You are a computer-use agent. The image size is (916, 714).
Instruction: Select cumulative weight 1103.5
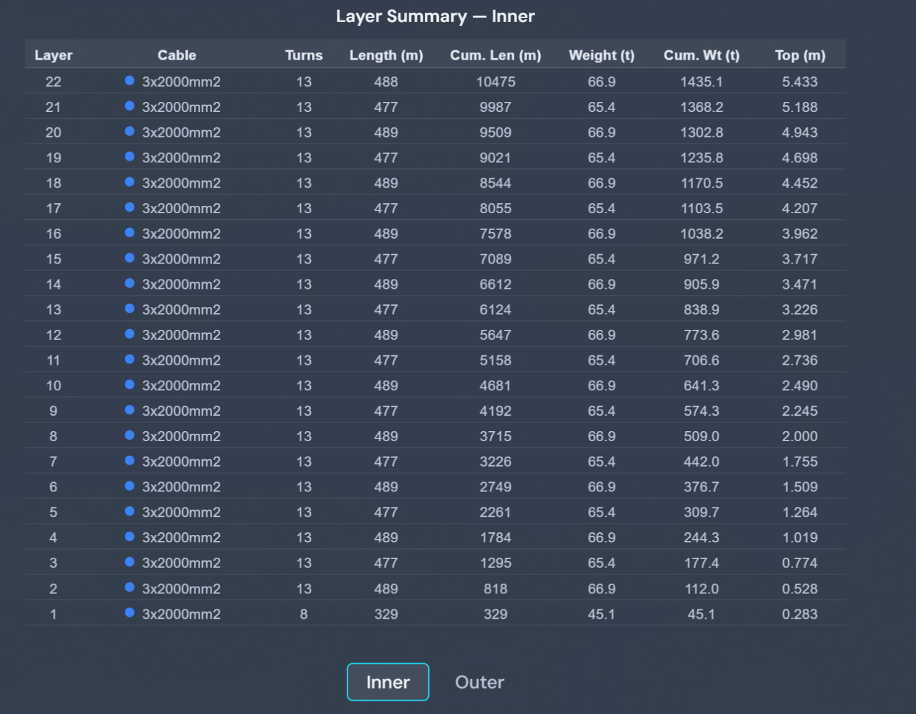click(x=701, y=209)
